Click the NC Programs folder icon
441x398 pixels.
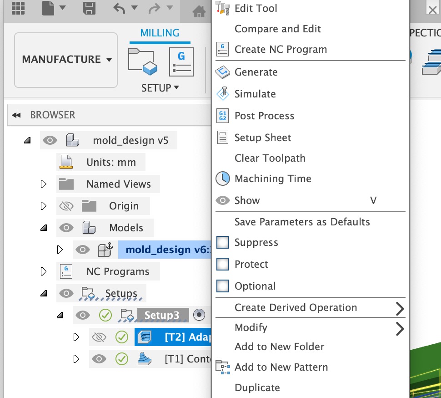point(66,271)
